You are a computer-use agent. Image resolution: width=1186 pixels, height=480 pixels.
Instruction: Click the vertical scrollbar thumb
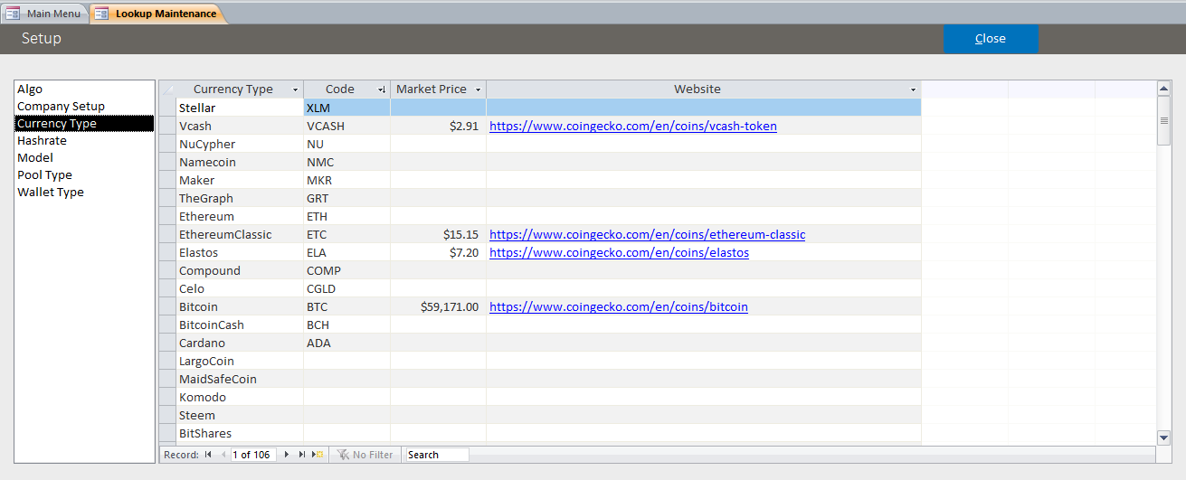(x=1164, y=120)
